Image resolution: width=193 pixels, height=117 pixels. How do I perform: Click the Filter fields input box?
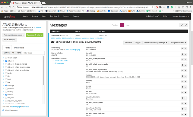[x=33, y=53]
